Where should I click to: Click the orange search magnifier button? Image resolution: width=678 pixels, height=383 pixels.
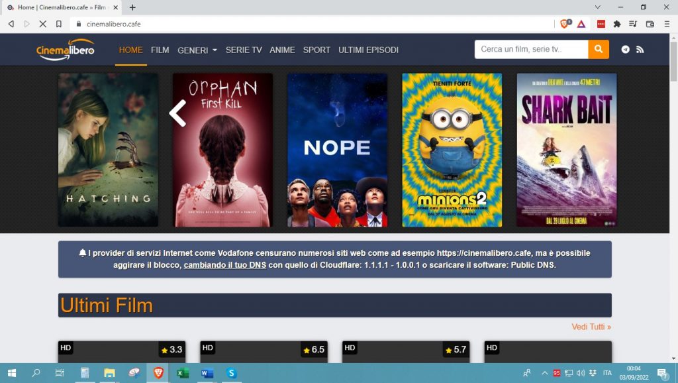tap(598, 49)
